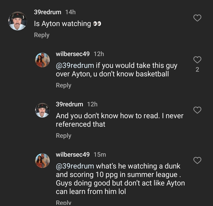Reply to the 'summer league' comment
The width and height of the screenshot is (213, 206).
[x=64, y=203]
